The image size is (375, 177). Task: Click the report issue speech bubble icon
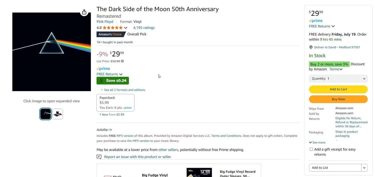(99, 157)
